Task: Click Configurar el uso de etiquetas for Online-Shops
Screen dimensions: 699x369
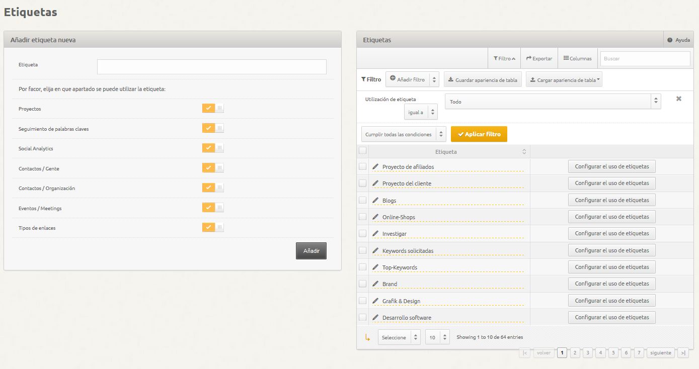Action: point(612,217)
